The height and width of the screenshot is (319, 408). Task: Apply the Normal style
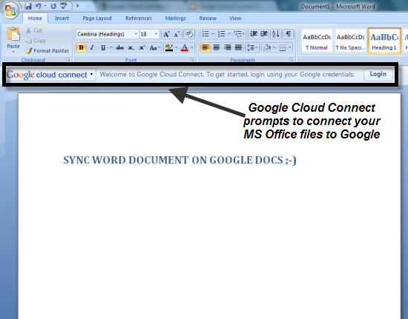[317, 41]
